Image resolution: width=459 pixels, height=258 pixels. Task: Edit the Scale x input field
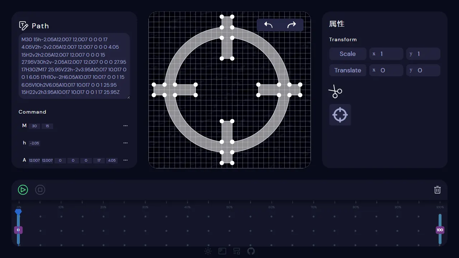386,54
